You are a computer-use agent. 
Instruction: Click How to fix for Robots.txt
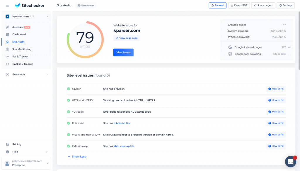[276, 123]
